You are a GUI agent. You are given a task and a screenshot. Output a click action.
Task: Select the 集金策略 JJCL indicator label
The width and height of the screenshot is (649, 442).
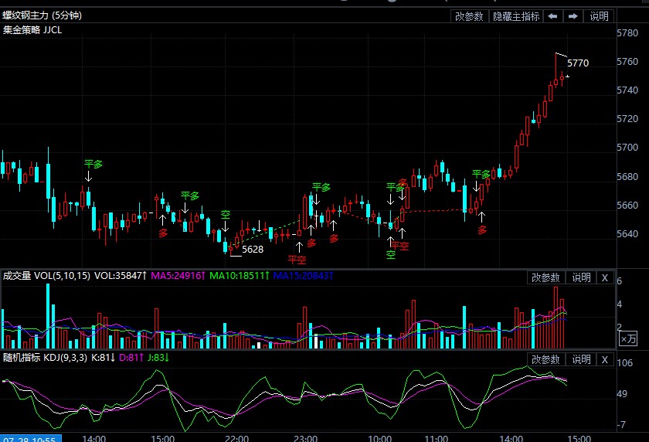[34, 29]
